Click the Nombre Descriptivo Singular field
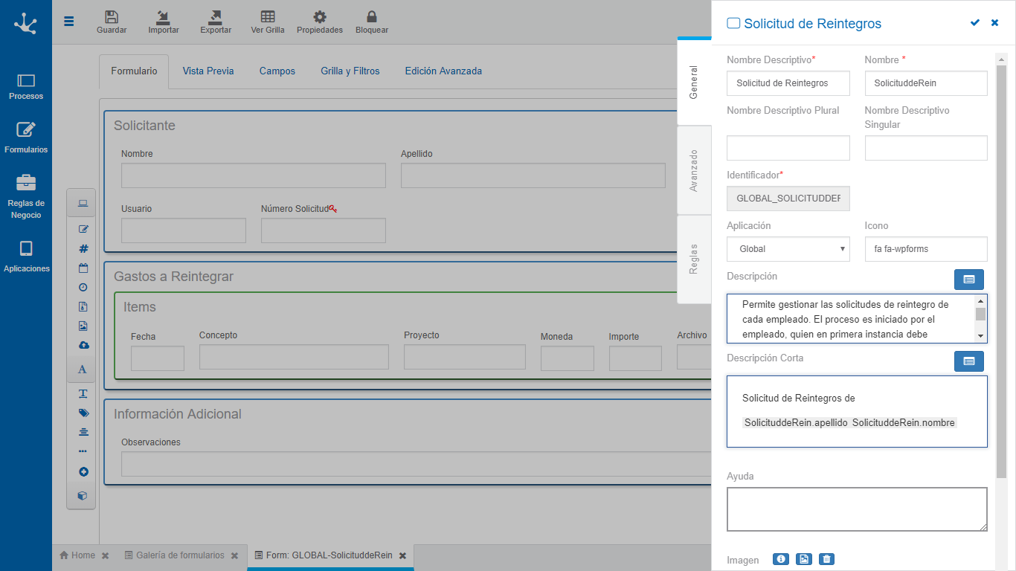 (926, 148)
